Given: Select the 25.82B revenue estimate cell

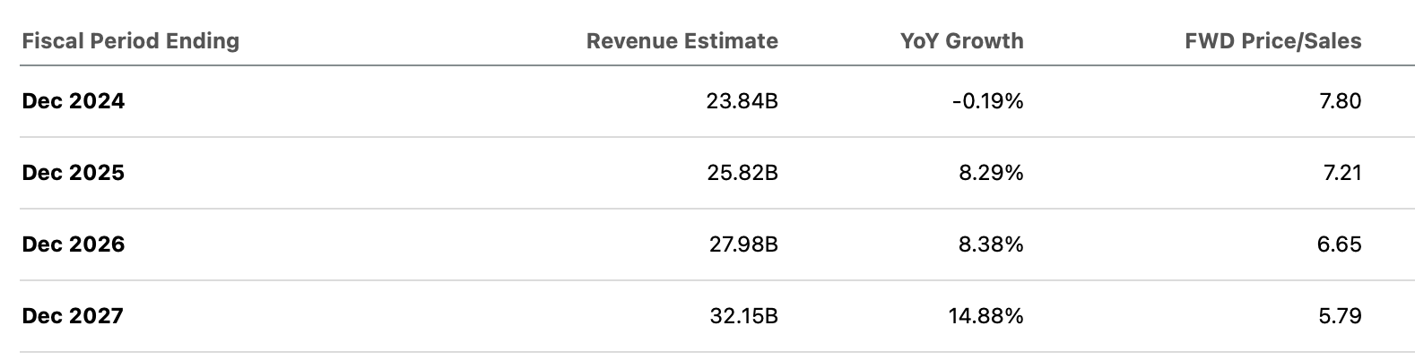Looking at the screenshot, I should click(742, 173).
